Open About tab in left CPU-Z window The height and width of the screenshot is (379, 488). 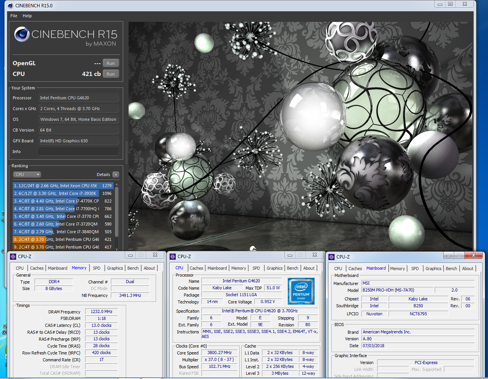pos(149,268)
